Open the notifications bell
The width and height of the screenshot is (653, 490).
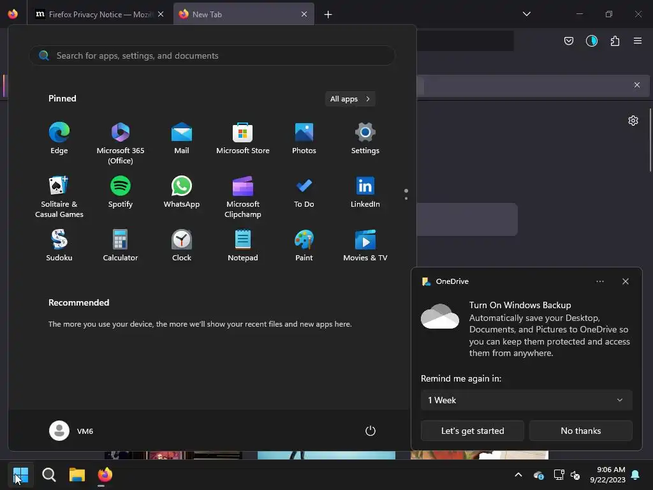tap(636, 475)
